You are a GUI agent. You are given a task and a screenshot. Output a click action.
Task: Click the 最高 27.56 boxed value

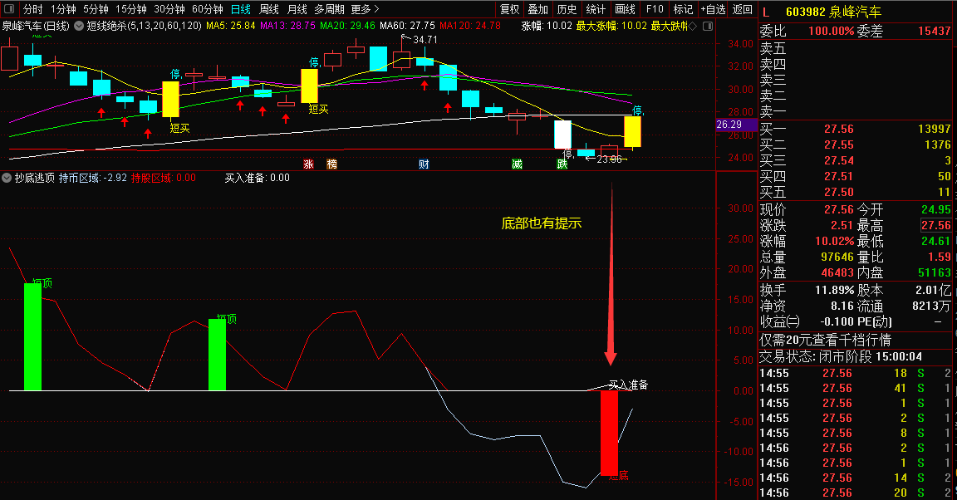pos(935,225)
